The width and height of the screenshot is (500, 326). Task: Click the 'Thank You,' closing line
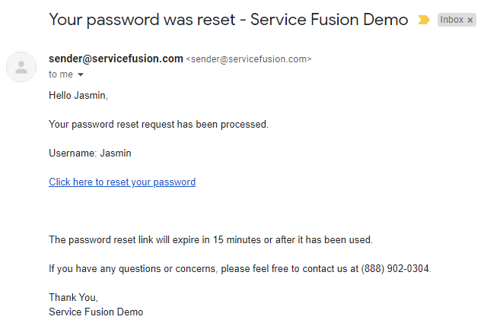pyautogui.click(x=73, y=297)
